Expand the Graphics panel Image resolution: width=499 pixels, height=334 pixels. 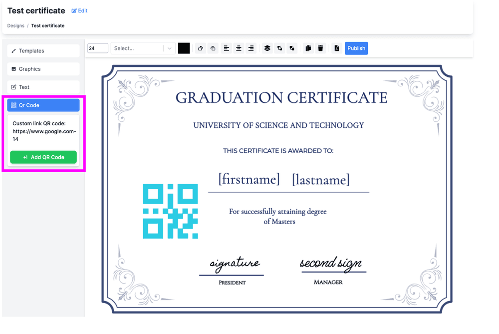[x=43, y=69]
